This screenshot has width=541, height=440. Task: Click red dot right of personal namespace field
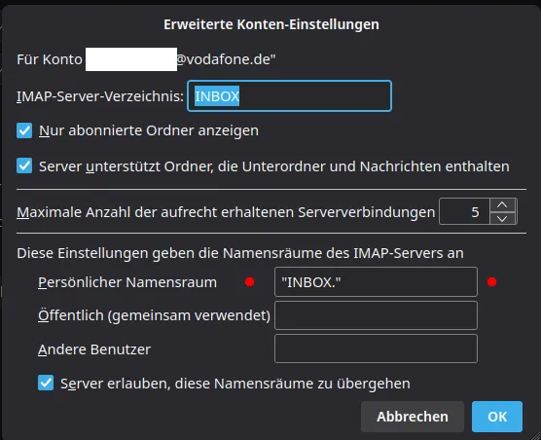pos(491,282)
